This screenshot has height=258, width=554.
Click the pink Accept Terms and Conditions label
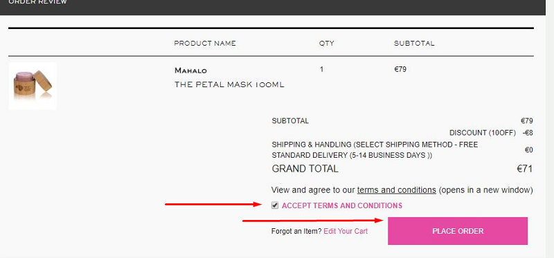click(x=342, y=205)
